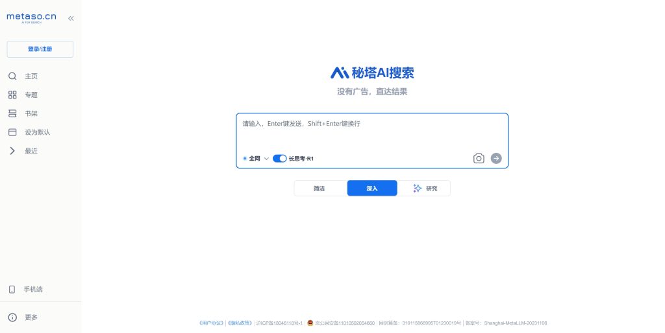Image resolution: width=665 pixels, height=333 pixels.
Task: Click the send arrow button
Action: click(496, 158)
